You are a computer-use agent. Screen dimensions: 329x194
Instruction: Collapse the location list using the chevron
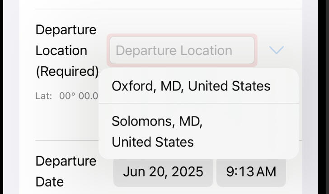[x=276, y=50]
